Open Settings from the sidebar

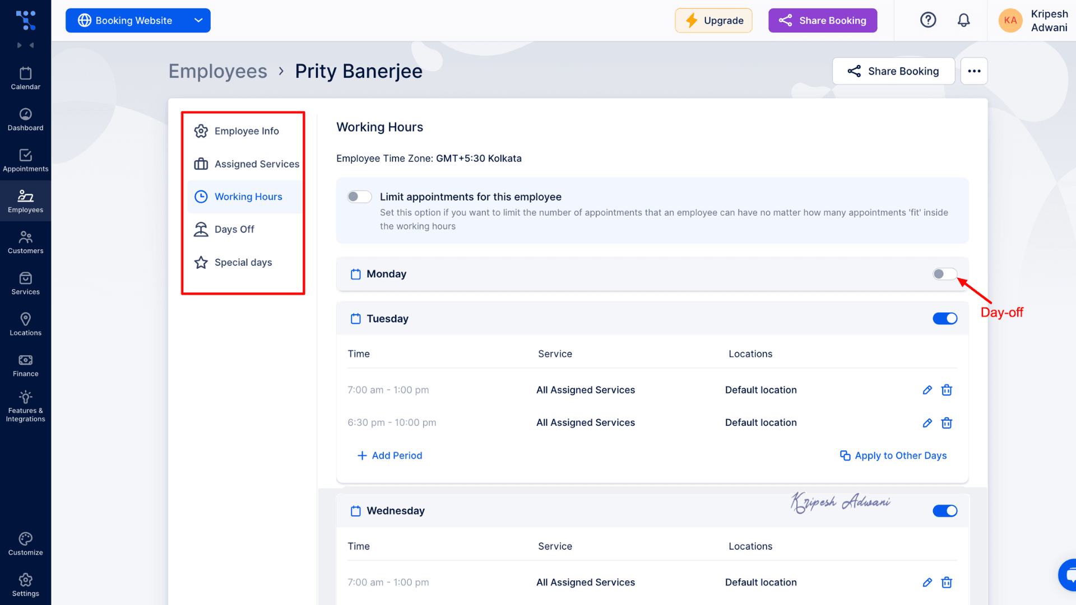(25, 584)
